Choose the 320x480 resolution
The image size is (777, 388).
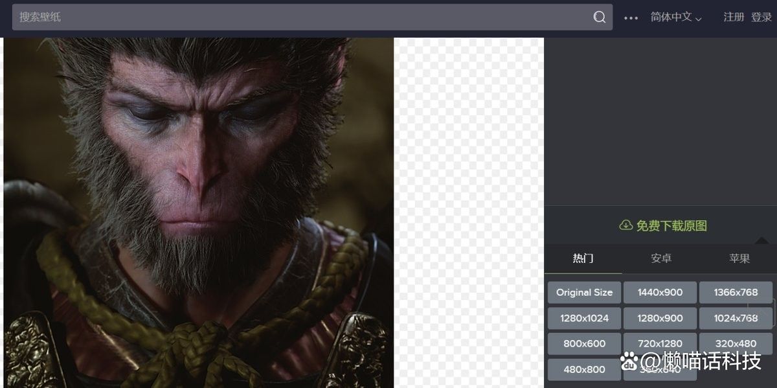pos(736,343)
